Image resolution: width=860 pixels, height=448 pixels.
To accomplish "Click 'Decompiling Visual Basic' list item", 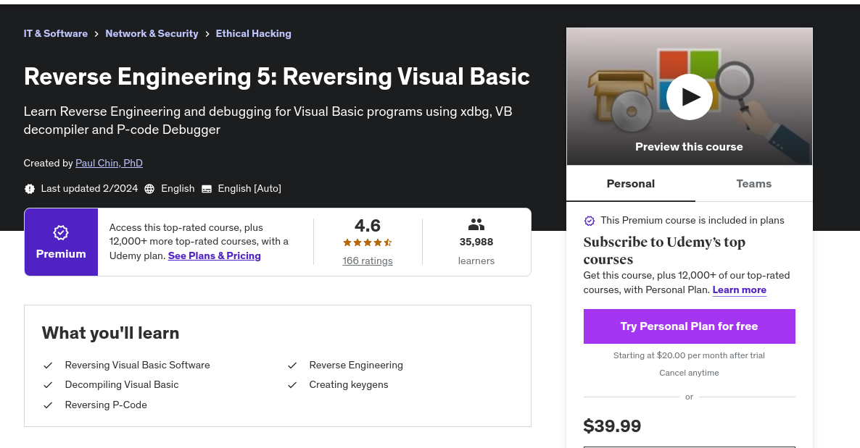I will coord(122,384).
